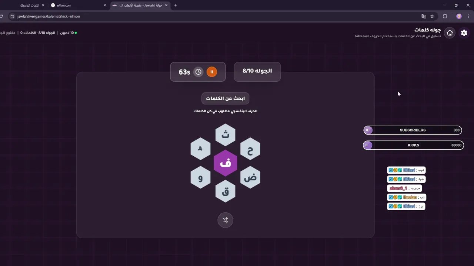The width and height of the screenshot is (474, 266).
Task: Open the game settings gear icon
Action: click(x=464, y=33)
